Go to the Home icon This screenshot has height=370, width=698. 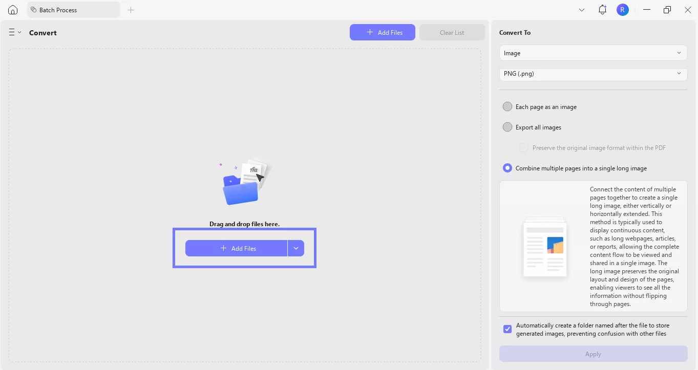pos(13,10)
